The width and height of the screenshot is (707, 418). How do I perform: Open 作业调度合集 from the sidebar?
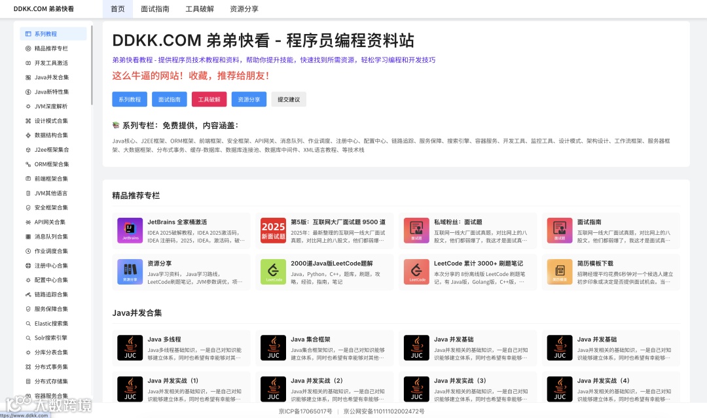(x=52, y=251)
